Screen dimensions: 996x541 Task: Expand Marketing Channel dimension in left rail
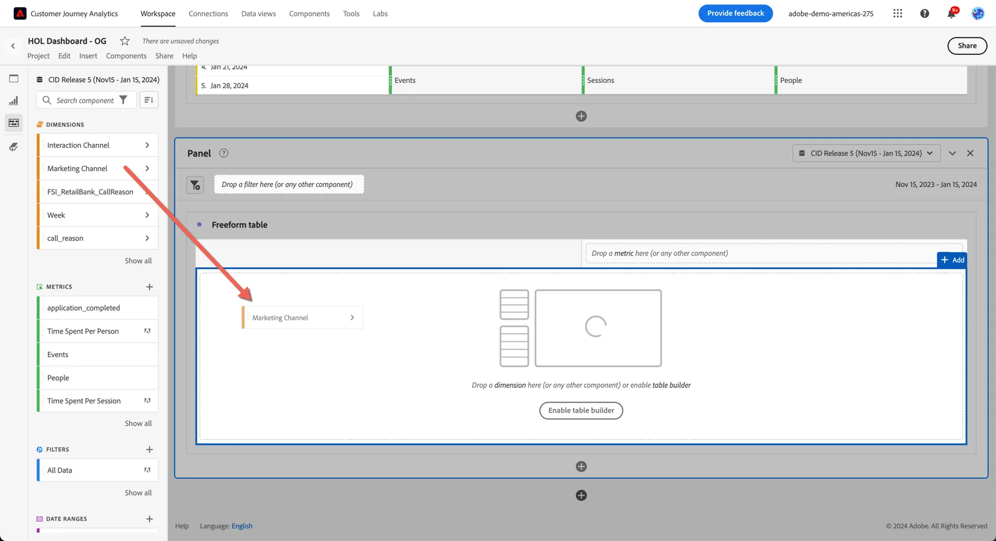click(147, 168)
